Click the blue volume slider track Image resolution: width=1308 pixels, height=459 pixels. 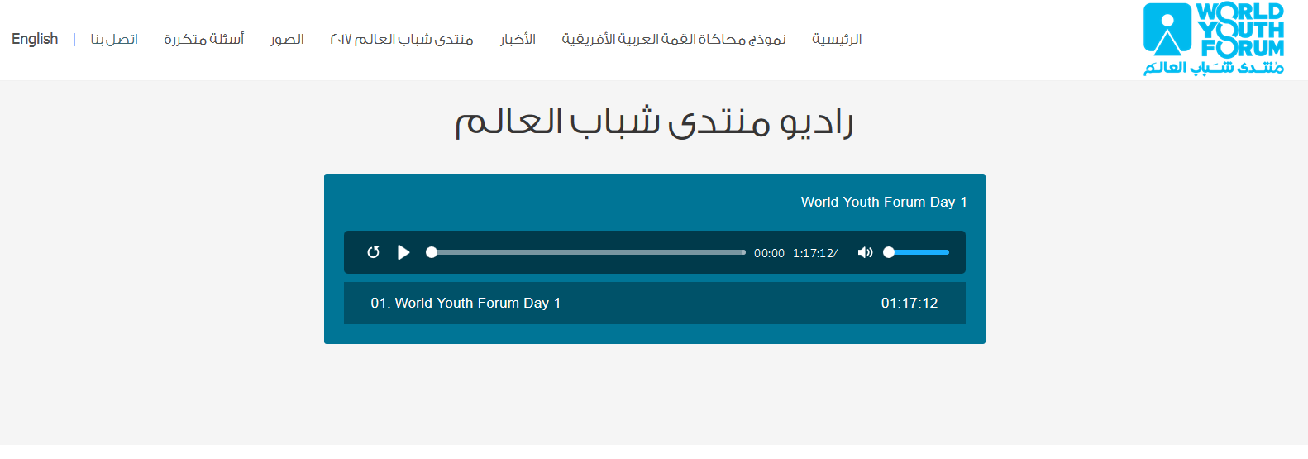tap(919, 252)
